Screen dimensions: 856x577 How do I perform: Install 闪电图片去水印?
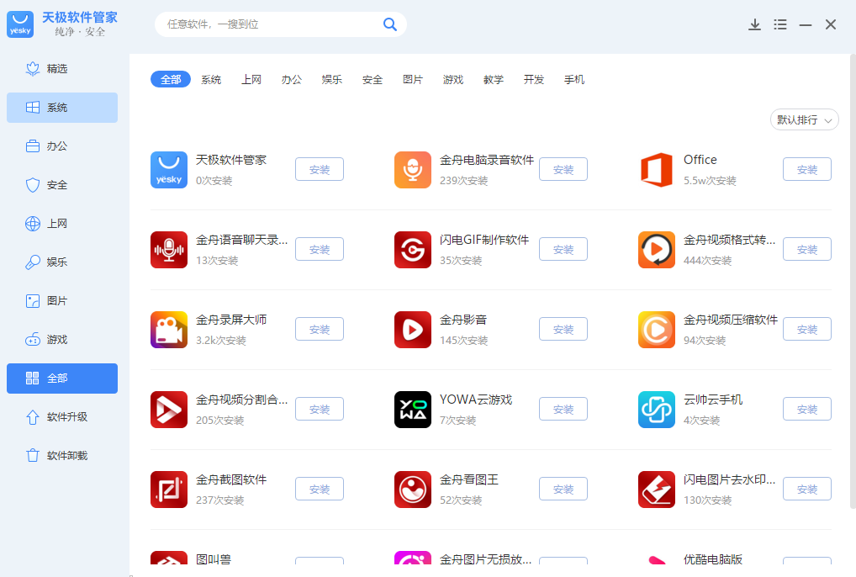tap(807, 490)
